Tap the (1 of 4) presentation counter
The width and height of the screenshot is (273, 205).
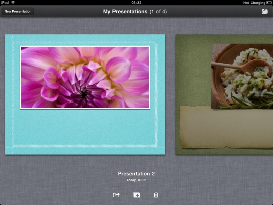(x=158, y=12)
